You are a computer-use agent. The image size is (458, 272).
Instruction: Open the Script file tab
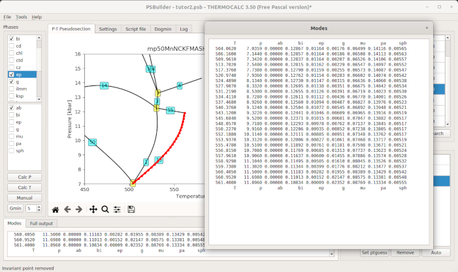[x=135, y=29]
